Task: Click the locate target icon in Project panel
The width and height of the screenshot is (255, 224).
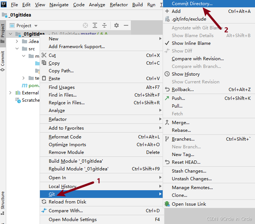Action: click(x=85, y=25)
